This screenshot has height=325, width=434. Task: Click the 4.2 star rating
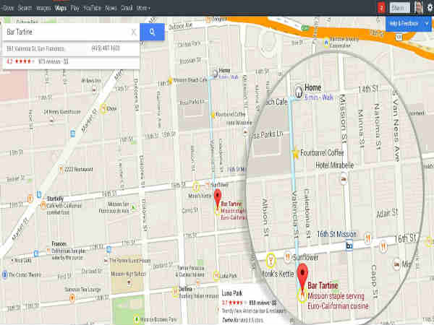pyautogui.click(x=20, y=61)
